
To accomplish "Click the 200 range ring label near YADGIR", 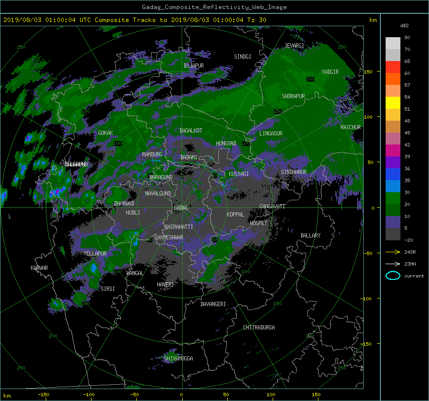I will point(310,79).
